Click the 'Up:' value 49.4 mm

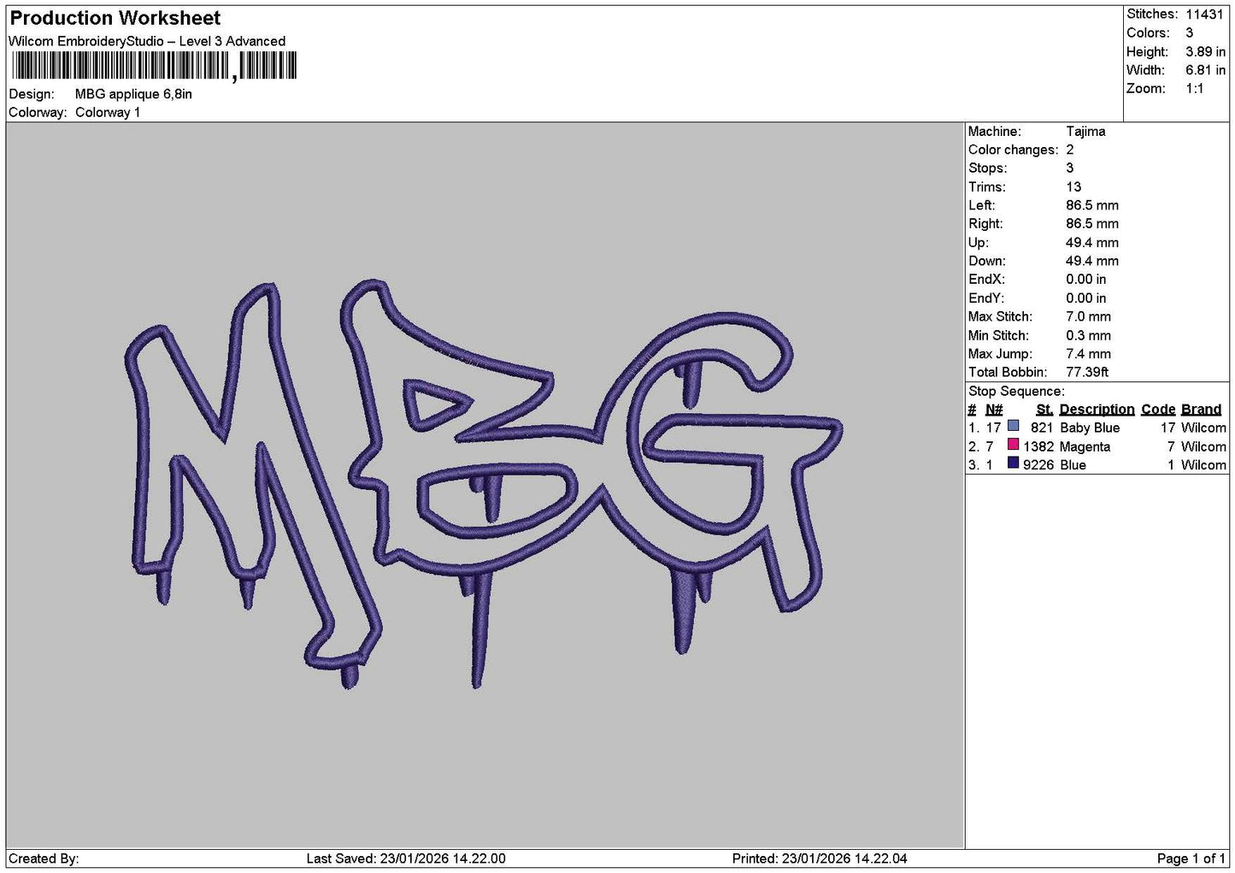click(1092, 242)
